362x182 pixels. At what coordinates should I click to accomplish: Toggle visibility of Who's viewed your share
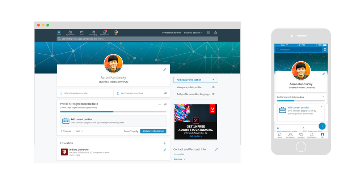(x=165, y=93)
